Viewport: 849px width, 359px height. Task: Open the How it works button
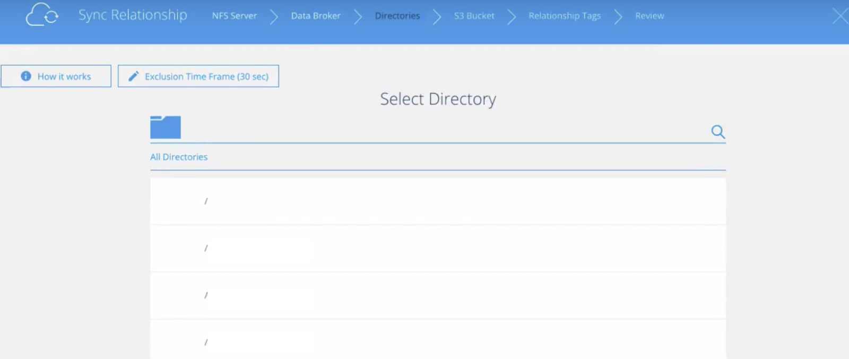pos(56,76)
